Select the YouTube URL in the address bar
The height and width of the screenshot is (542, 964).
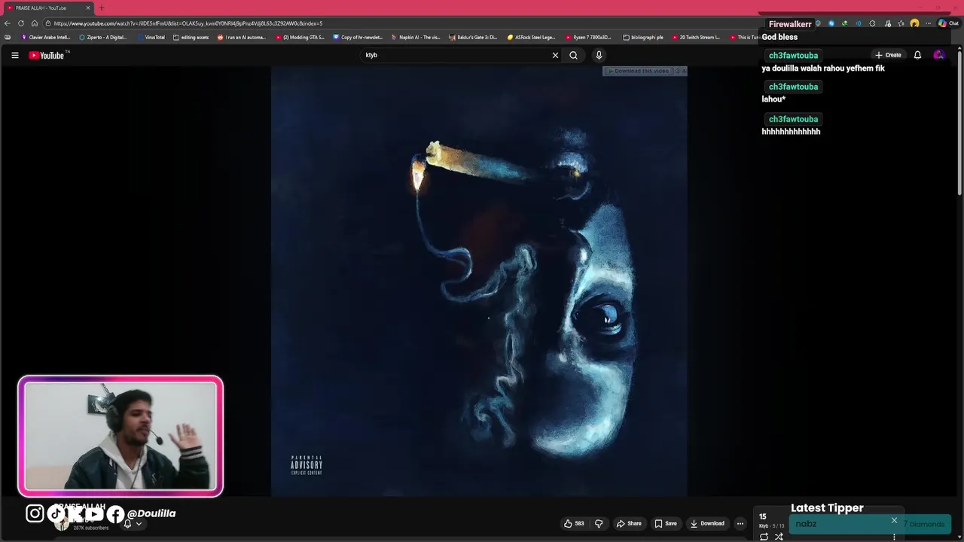point(188,23)
